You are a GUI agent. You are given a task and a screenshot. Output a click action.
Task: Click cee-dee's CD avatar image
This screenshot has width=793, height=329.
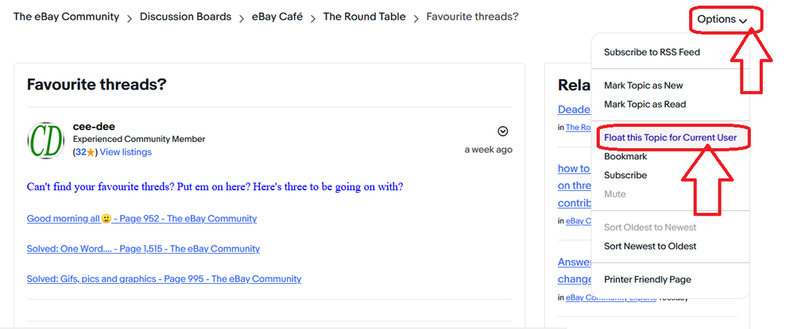[45, 140]
